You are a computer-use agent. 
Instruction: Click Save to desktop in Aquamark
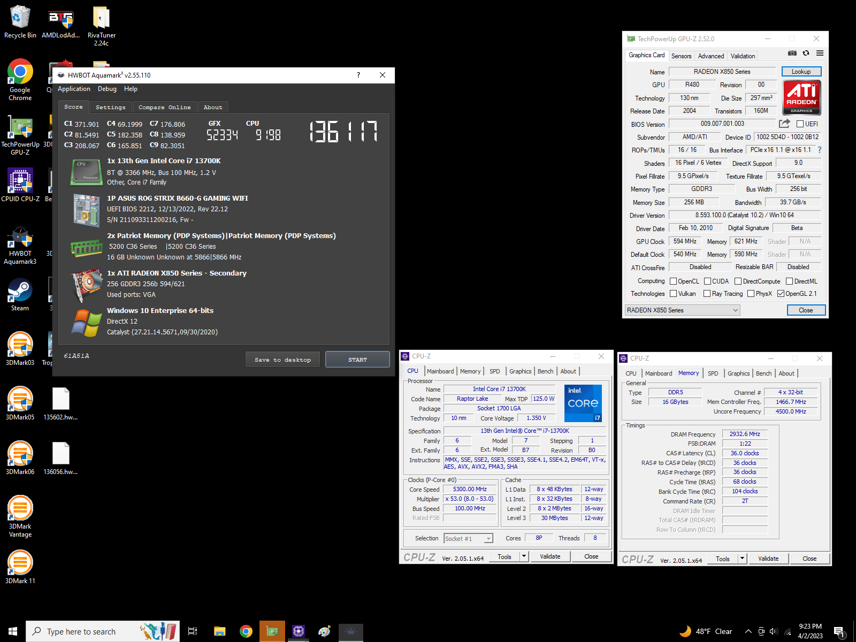(283, 360)
